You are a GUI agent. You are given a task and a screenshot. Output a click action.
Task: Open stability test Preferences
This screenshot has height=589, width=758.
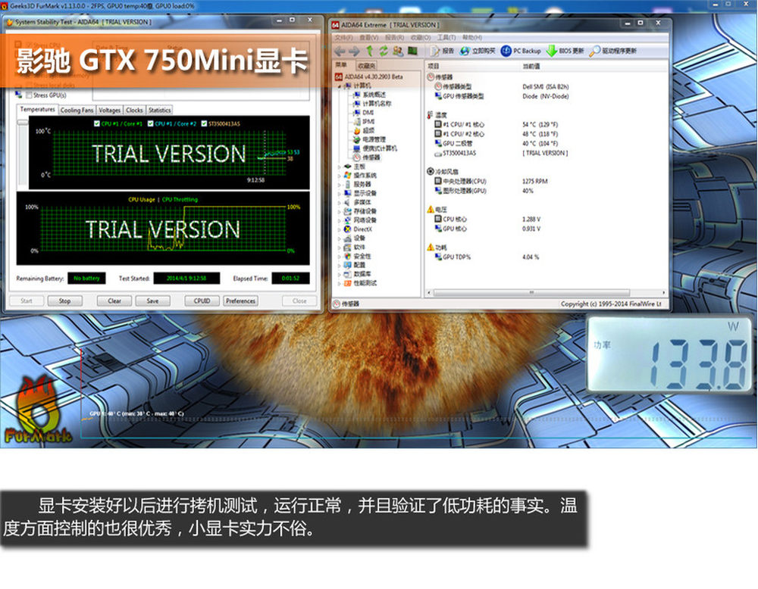click(240, 301)
